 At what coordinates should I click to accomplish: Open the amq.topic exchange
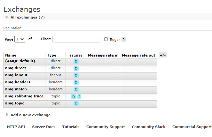coord(15,103)
